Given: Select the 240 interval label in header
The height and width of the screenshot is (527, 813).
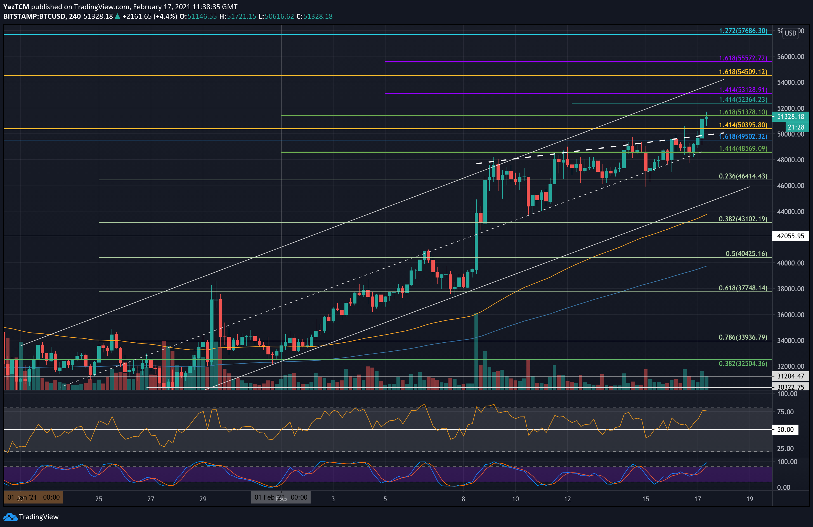Looking at the screenshot, I should (x=75, y=17).
